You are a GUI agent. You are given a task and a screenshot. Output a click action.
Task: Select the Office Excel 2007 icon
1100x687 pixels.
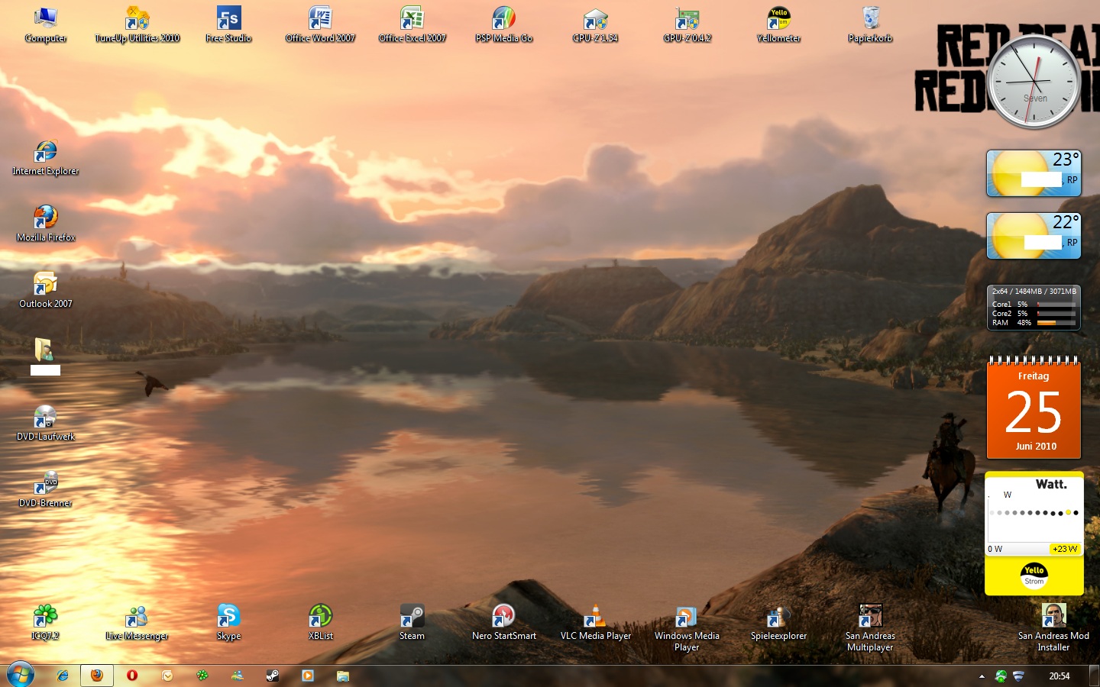412,24
